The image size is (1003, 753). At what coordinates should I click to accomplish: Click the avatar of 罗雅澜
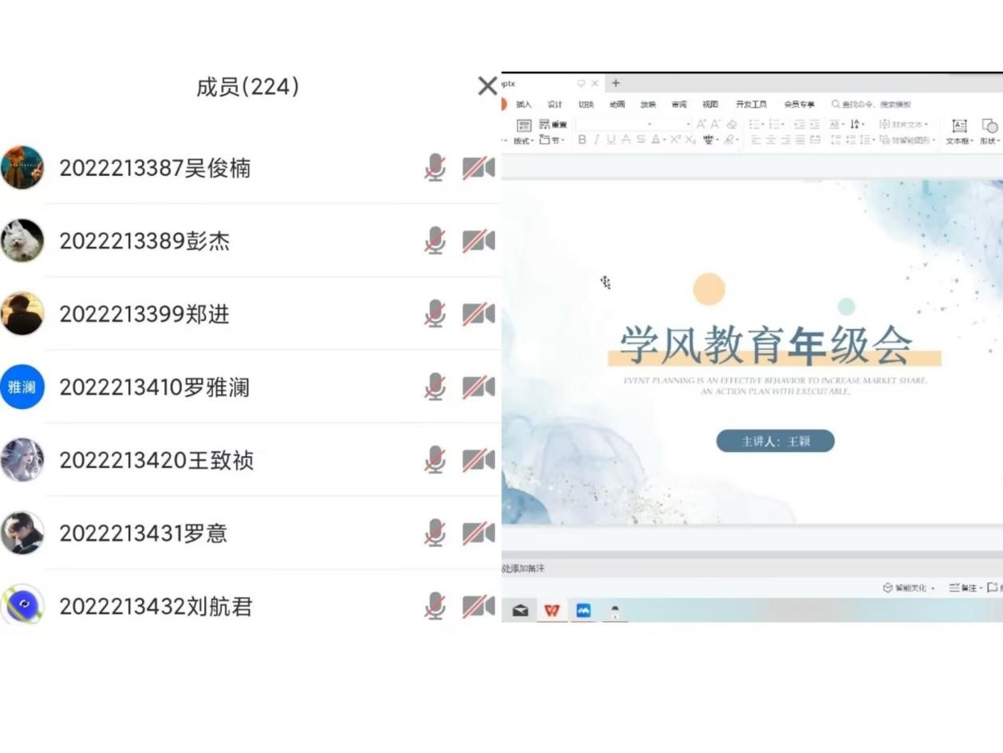pos(22,387)
